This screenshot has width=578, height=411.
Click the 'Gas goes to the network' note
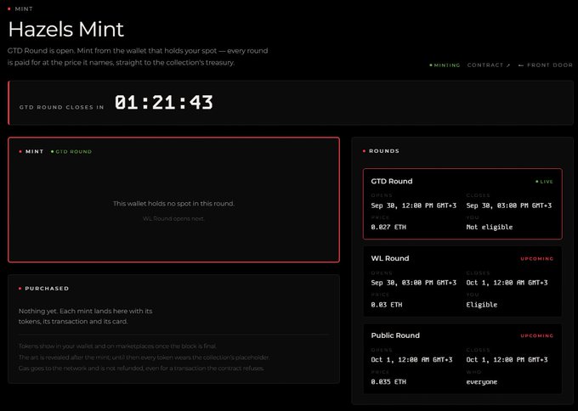(x=141, y=369)
